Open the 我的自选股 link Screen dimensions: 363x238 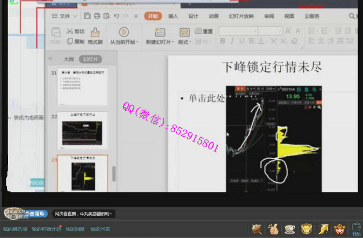15,229
